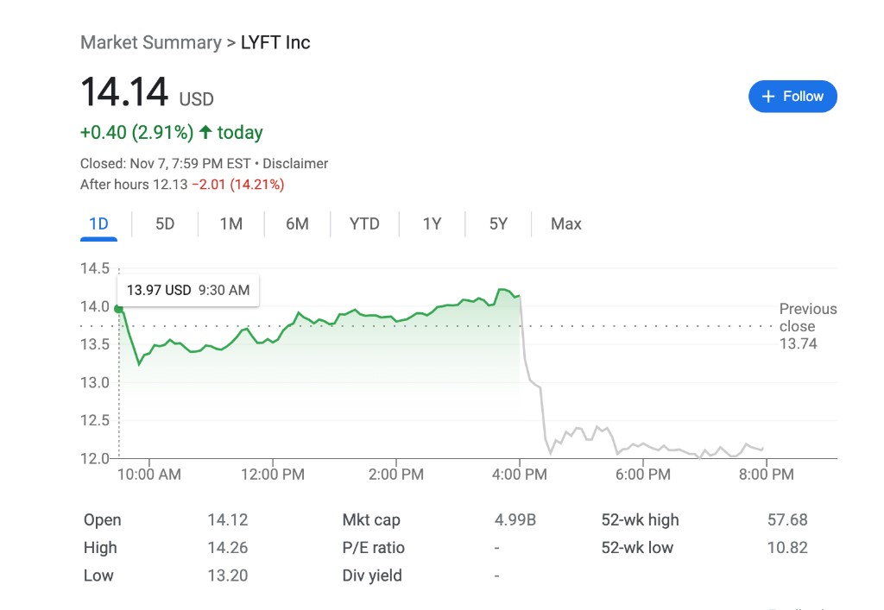Click the Mkt cap value 4.99B

coord(515,519)
